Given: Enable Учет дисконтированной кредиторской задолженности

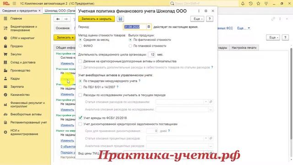Looking at the screenshot, I should (x=81, y=124).
